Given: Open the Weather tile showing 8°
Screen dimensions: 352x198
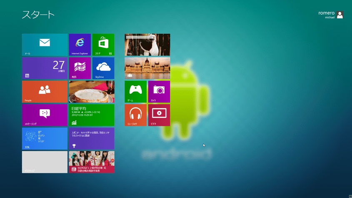Looking at the screenshot, I should point(45,139).
